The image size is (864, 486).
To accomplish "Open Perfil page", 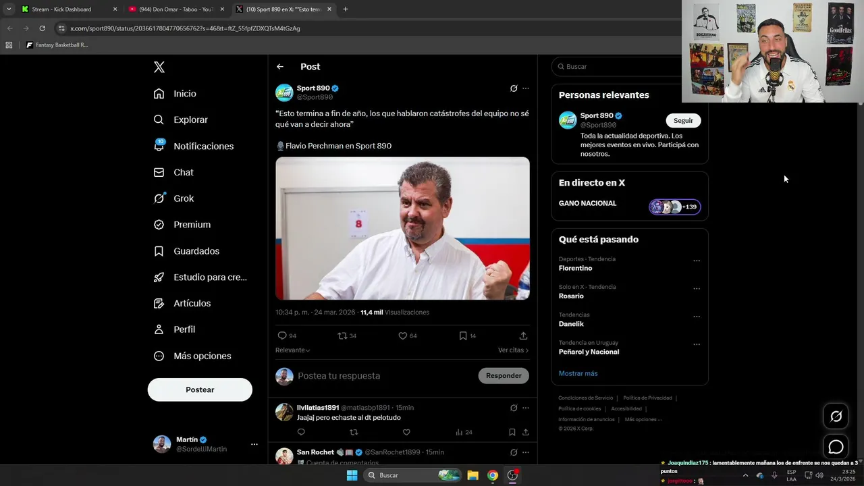I will click(x=173, y=329).
